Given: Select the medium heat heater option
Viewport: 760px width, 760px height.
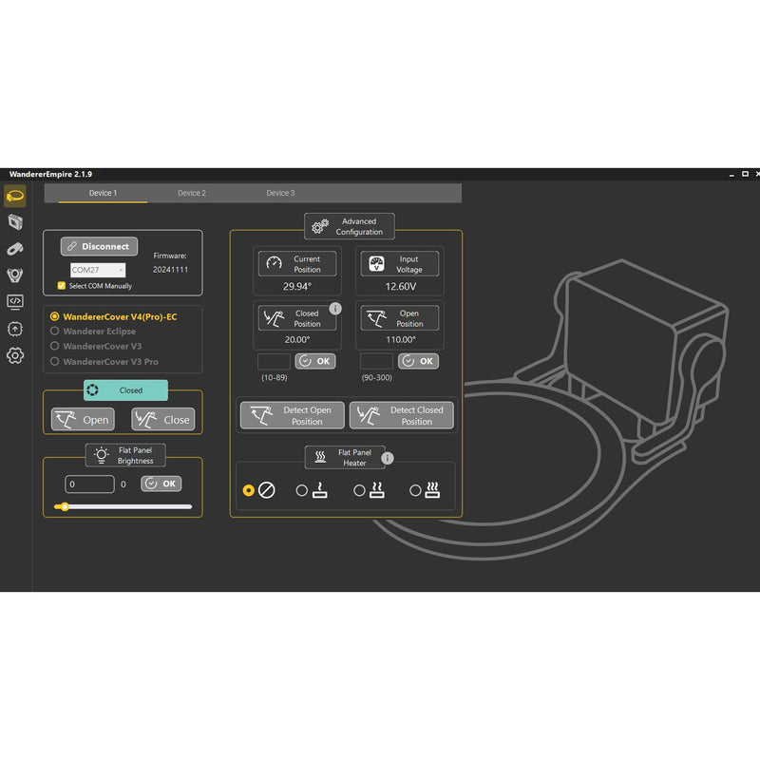Looking at the screenshot, I should (x=359, y=490).
